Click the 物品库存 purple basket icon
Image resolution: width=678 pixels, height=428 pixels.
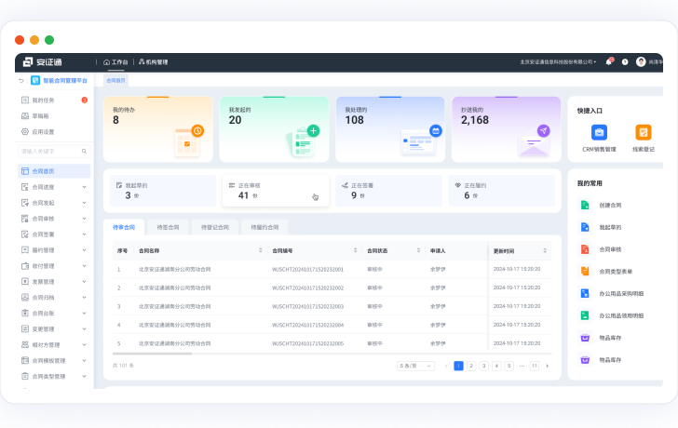[585, 338]
